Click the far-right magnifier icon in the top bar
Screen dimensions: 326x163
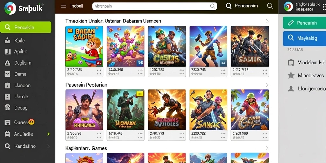click(x=270, y=6)
